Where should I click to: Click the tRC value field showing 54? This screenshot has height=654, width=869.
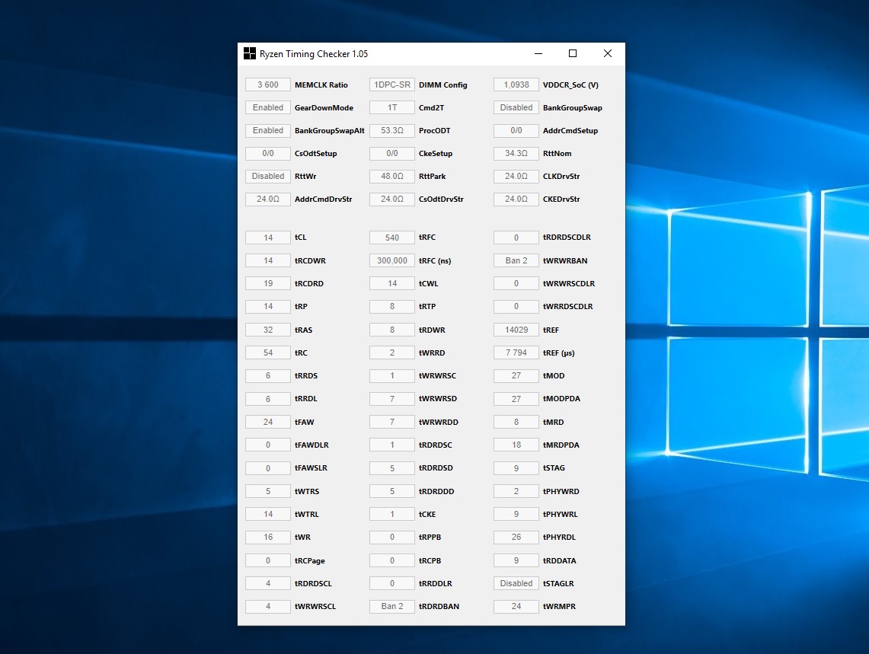click(x=268, y=353)
